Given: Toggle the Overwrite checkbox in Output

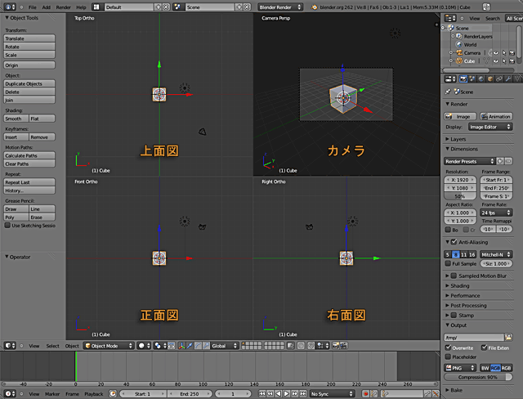Looking at the screenshot, I should pyautogui.click(x=449, y=347).
